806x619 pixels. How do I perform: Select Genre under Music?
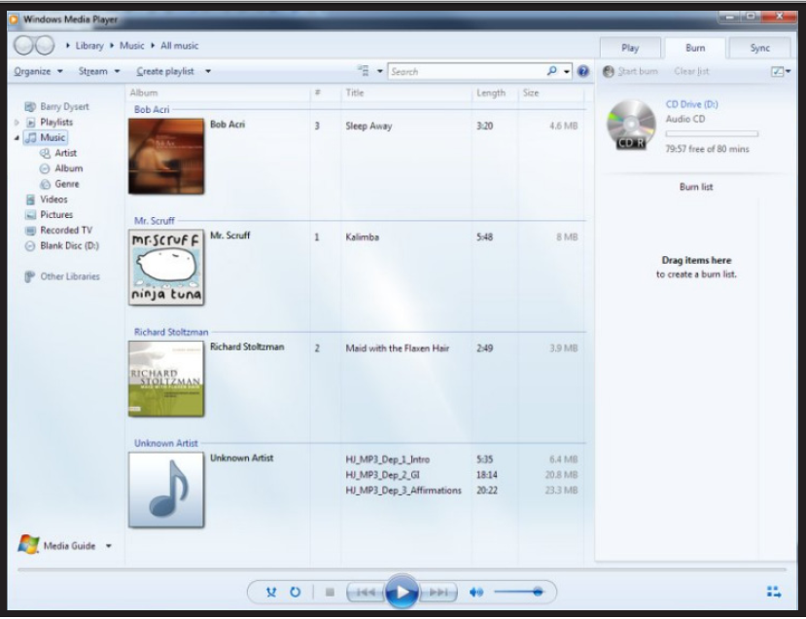tap(67, 184)
